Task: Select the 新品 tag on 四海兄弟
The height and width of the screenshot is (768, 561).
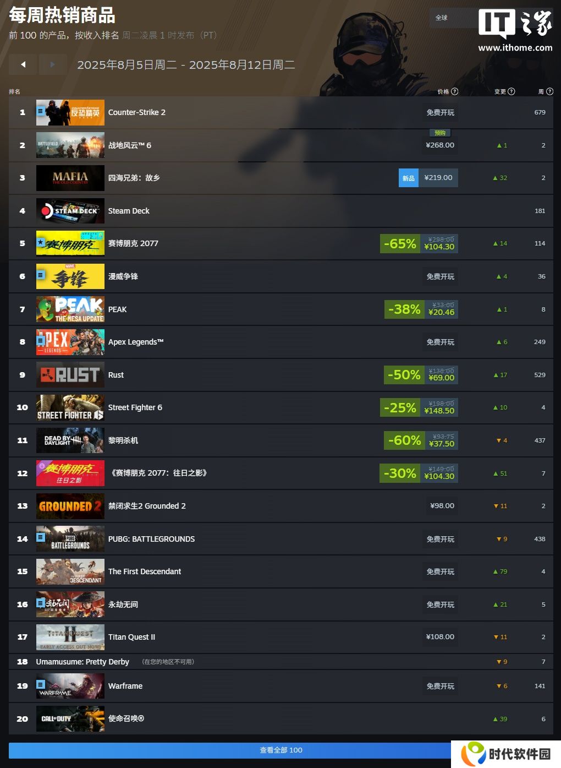Action: (409, 178)
